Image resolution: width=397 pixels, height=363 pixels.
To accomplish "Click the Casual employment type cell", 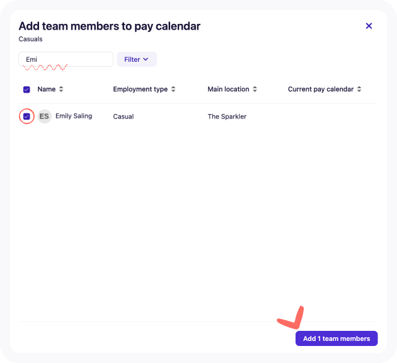I will click(124, 117).
